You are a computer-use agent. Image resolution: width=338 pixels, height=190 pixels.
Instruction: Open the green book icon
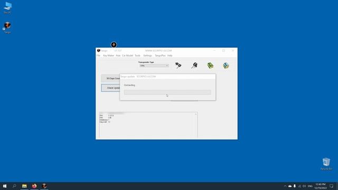click(x=210, y=65)
